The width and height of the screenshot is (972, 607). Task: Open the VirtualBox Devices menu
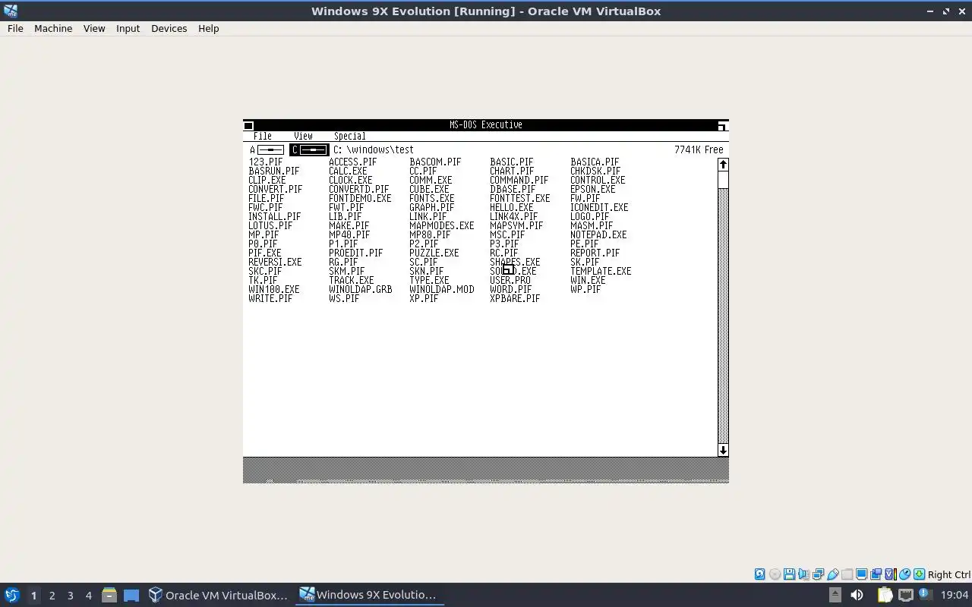coord(169,28)
